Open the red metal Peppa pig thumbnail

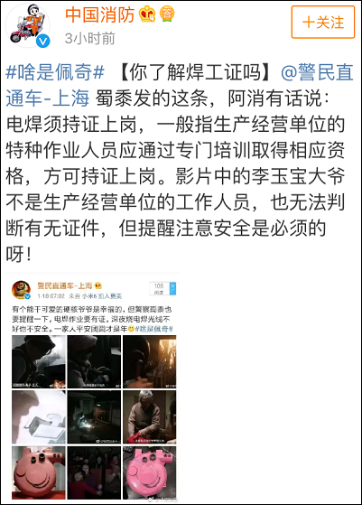[x=39, y=472]
